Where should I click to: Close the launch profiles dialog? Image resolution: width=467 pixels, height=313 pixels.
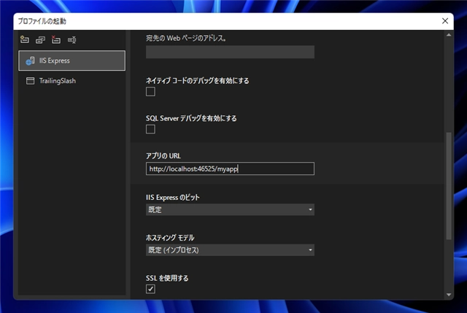pyautogui.click(x=445, y=21)
